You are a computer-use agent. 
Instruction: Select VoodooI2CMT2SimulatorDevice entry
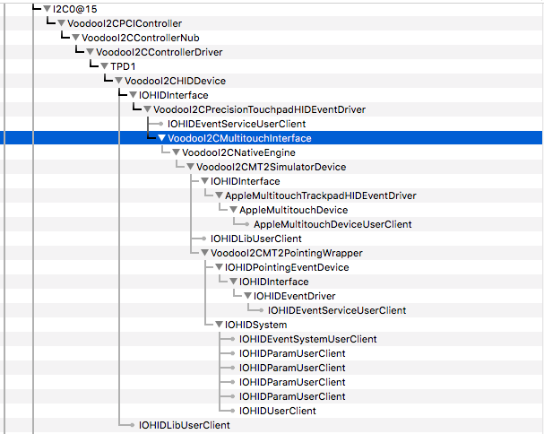[x=272, y=167]
